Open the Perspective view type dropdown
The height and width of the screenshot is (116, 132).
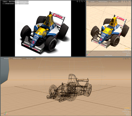(7, 59)
